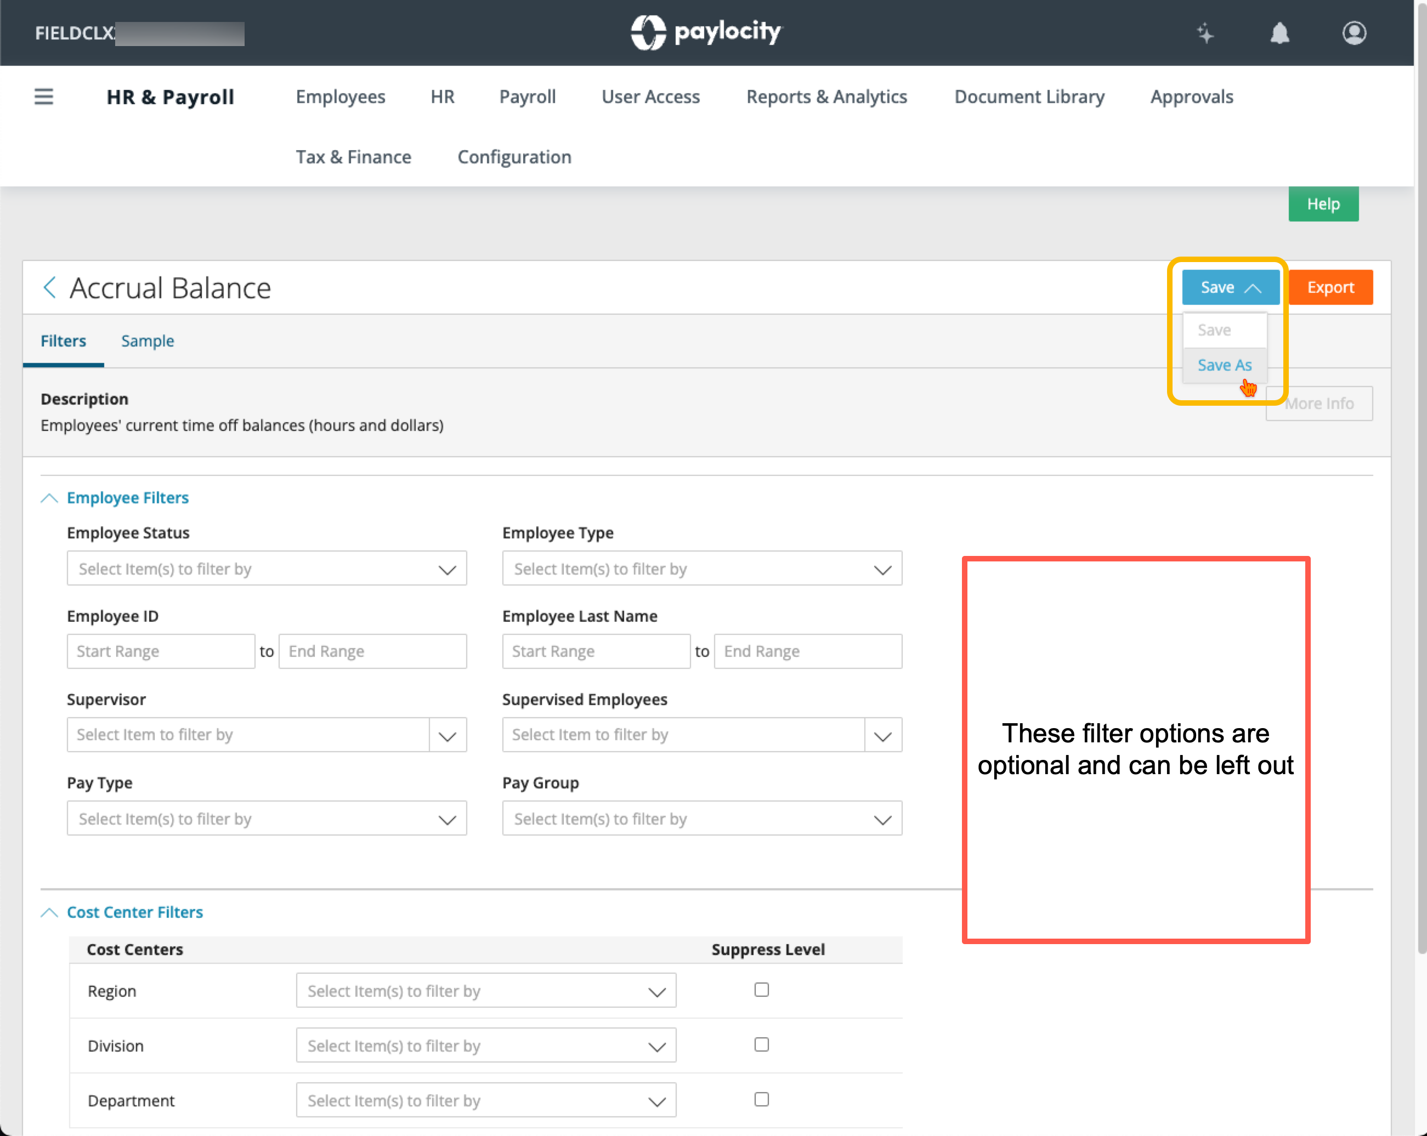Expand the Pay Group dropdown
Image resolution: width=1427 pixels, height=1136 pixels.
click(701, 819)
